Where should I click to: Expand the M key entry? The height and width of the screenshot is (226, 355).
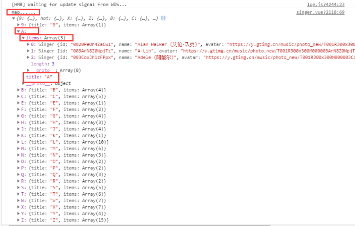[x=18, y=148]
